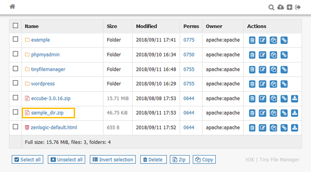Click the sign out icon

coord(298,7)
